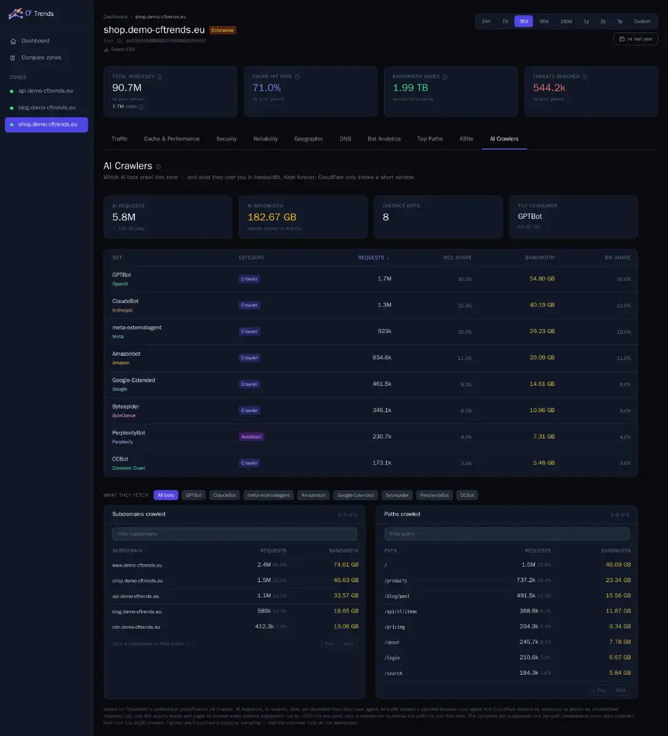668x736 pixels.
Task: Click the www.demo-cftrends.eu subdomain row
Action: pyautogui.click(x=235, y=565)
